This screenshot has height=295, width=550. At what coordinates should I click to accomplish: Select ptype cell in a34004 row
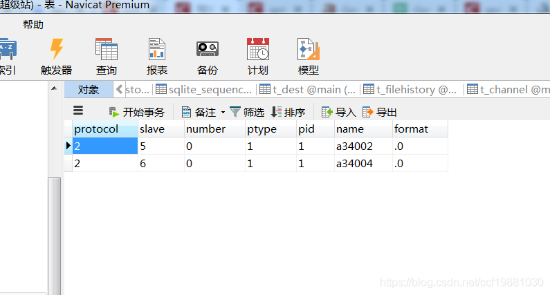click(271, 163)
